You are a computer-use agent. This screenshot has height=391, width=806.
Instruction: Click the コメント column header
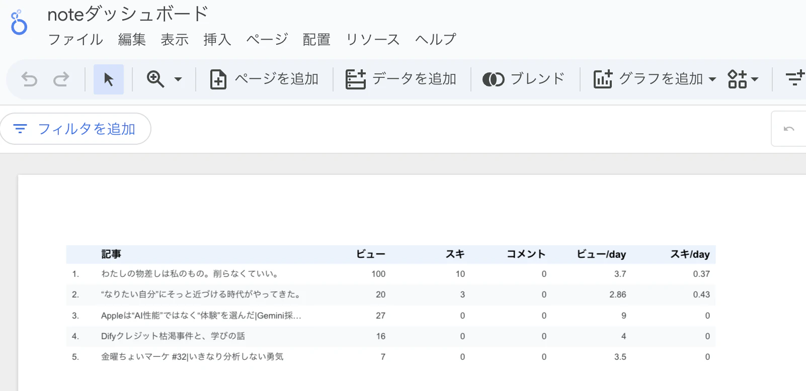[526, 254]
